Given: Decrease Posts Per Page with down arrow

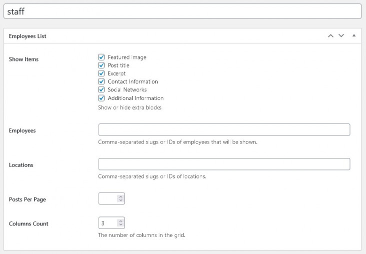Looking at the screenshot, I should [x=120, y=201].
